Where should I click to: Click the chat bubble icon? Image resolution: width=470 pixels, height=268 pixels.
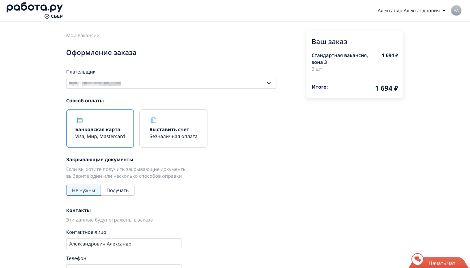(417, 259)
